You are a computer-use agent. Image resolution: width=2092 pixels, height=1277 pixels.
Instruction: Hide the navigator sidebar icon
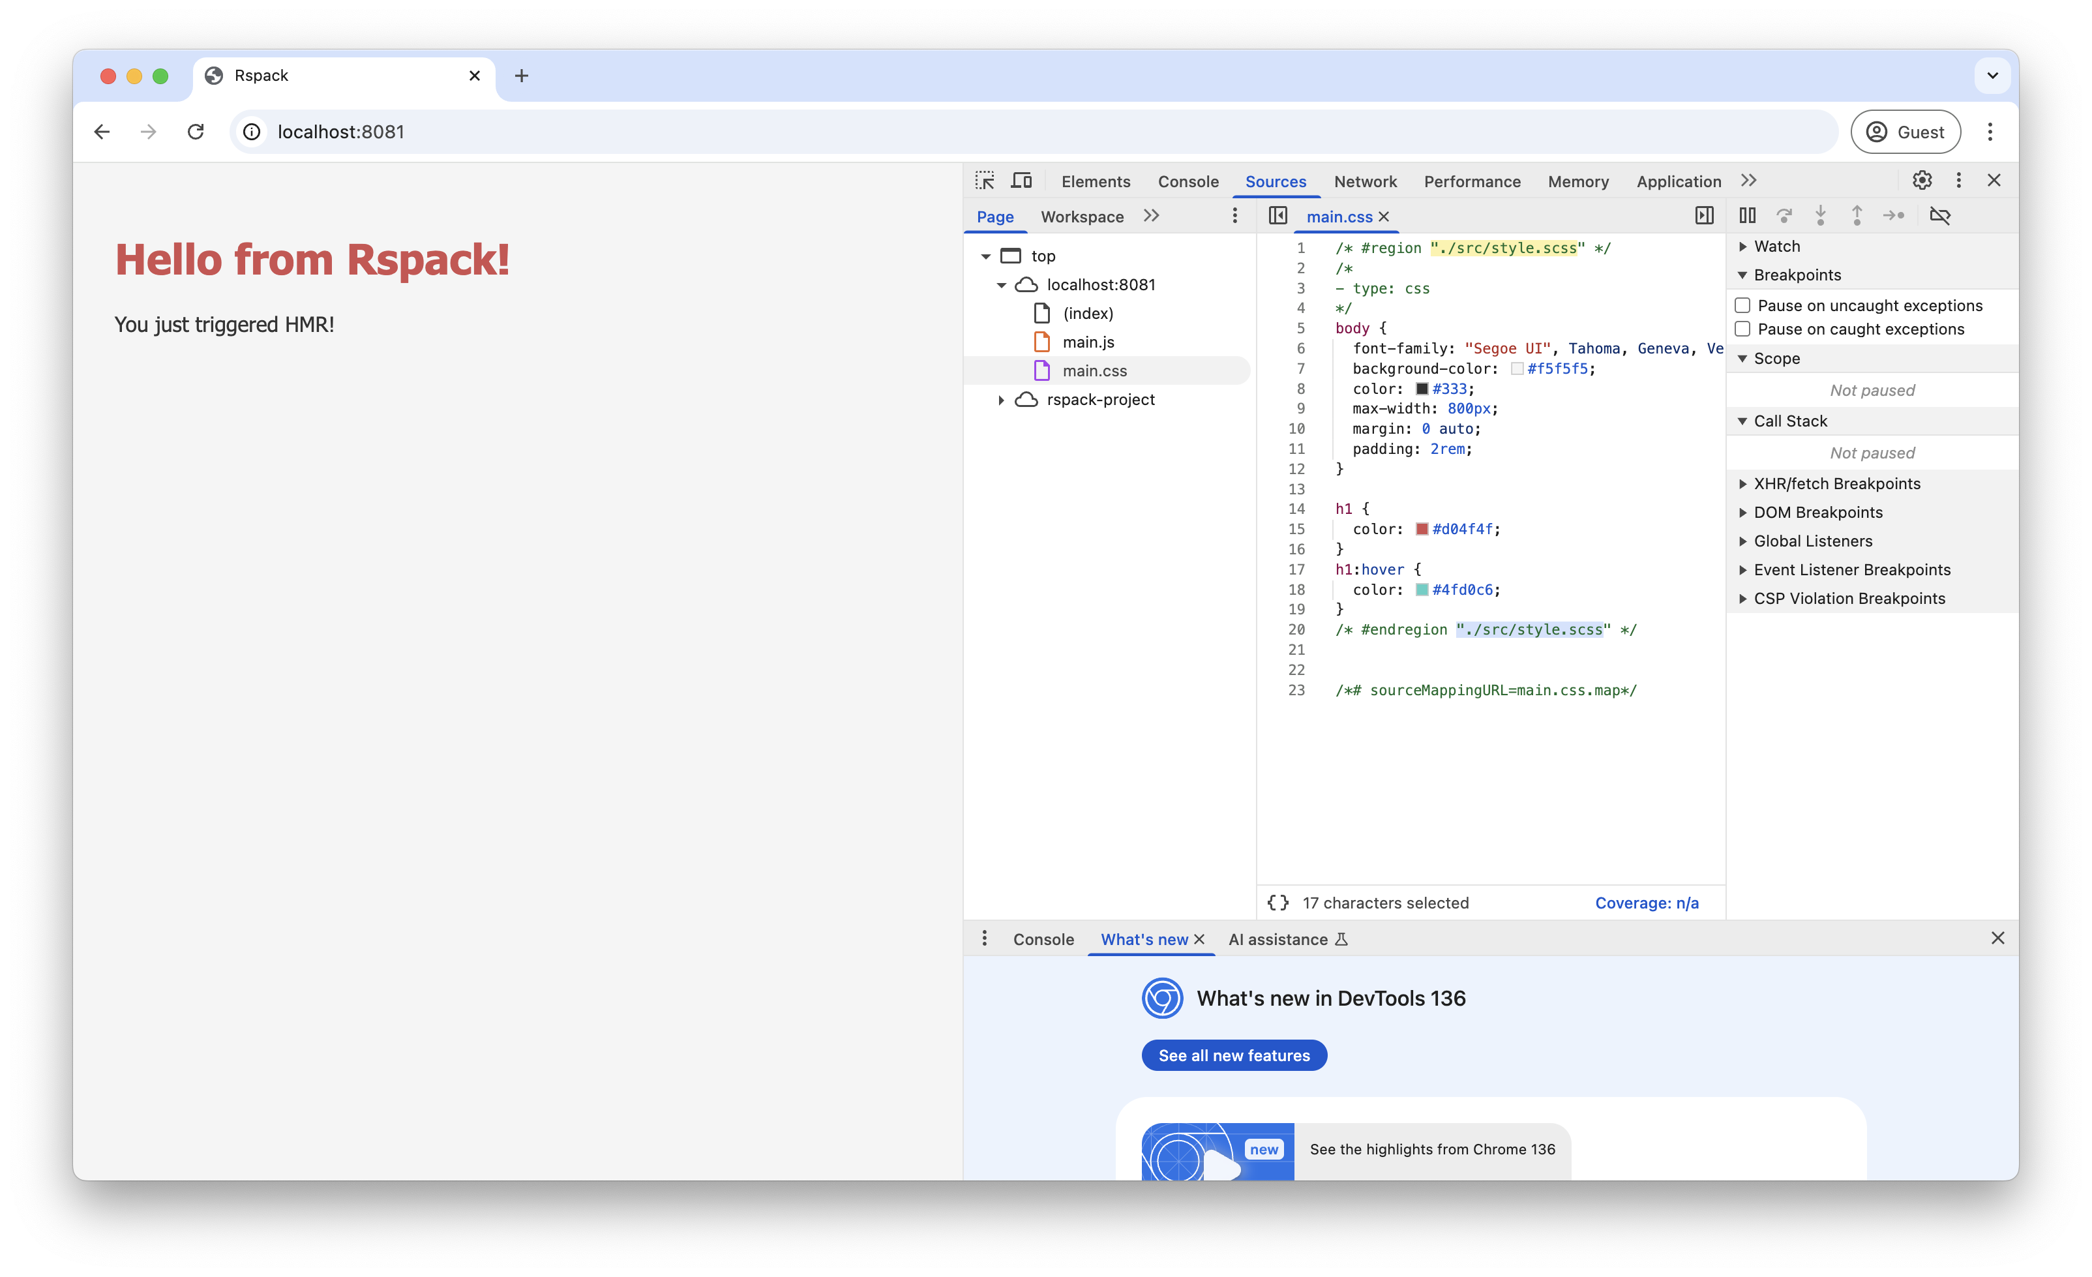coord(1278,216)
